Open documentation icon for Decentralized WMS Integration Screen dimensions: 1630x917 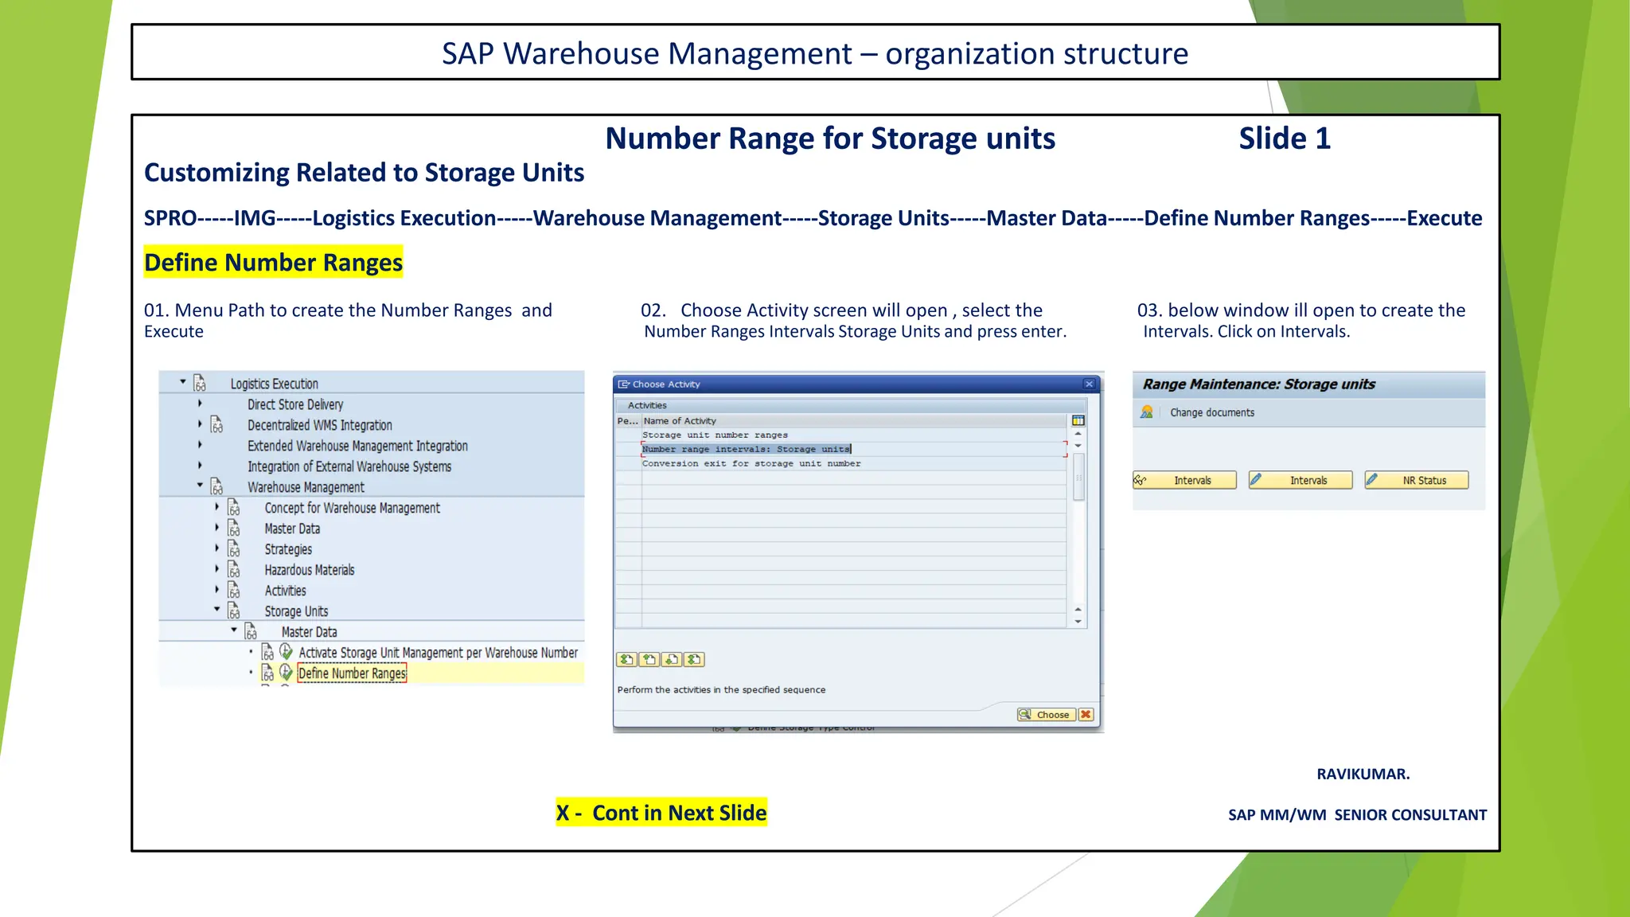(216, 424)
